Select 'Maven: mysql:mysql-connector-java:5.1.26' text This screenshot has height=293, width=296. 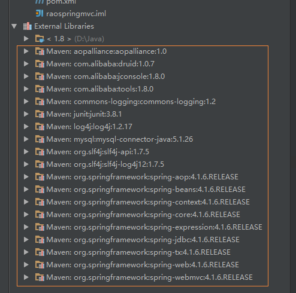click(120, 139)
